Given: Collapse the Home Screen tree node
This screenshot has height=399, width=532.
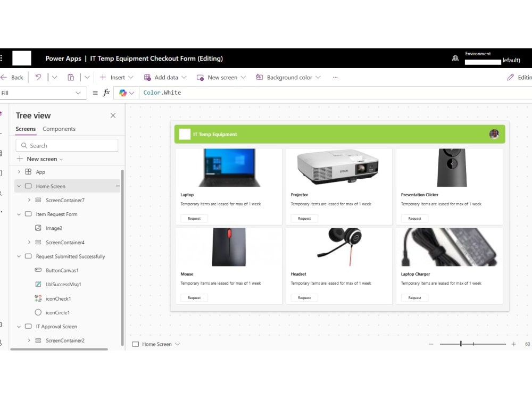Looking at the screenshot, I should (x=19, y=186).
